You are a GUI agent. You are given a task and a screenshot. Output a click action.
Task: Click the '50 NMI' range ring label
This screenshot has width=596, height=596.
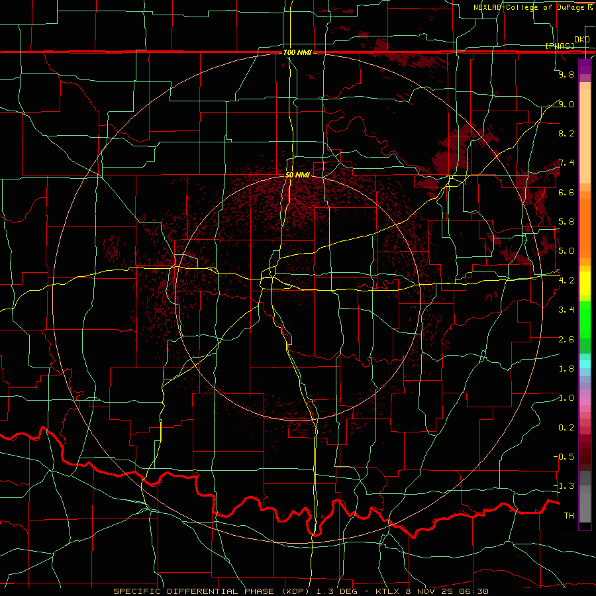(297, 175)
